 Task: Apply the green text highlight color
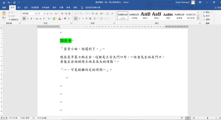tap(54, 18)
